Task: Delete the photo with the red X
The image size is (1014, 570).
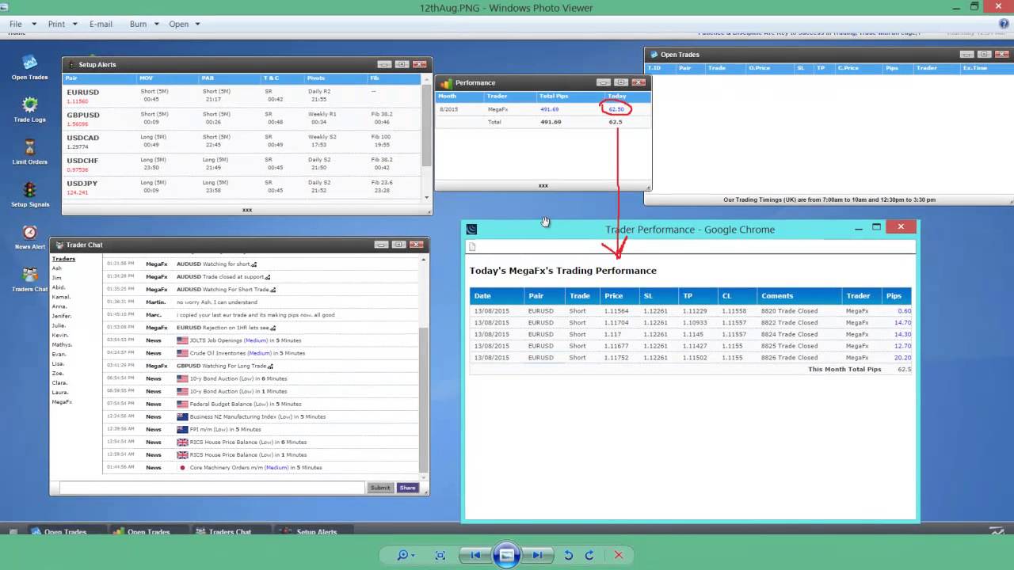Action: click(619, 556)
